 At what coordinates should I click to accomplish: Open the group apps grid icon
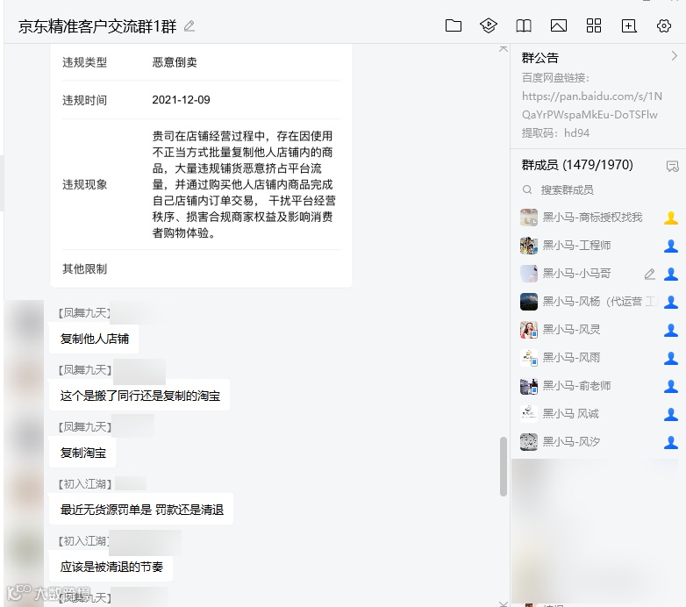(594, 25)
